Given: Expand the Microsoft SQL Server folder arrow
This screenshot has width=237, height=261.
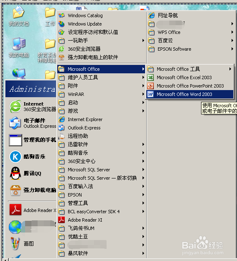Looking at the screenshot, I should click(x=143, y=169).
